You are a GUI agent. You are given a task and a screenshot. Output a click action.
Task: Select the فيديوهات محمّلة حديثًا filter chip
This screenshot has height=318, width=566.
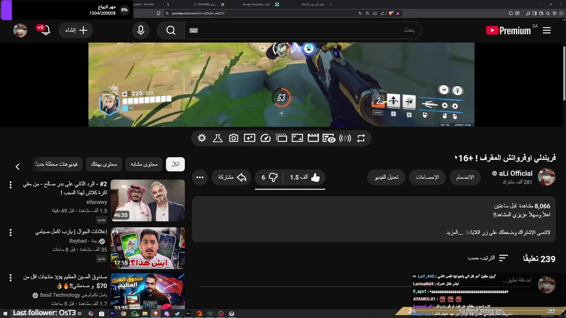(x=57, y=164)
